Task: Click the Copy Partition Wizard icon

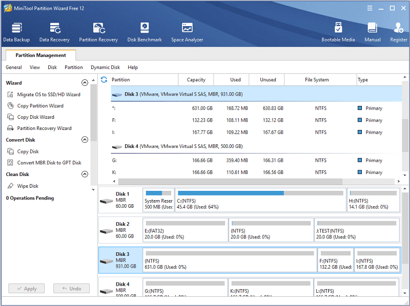Action: 10,106
